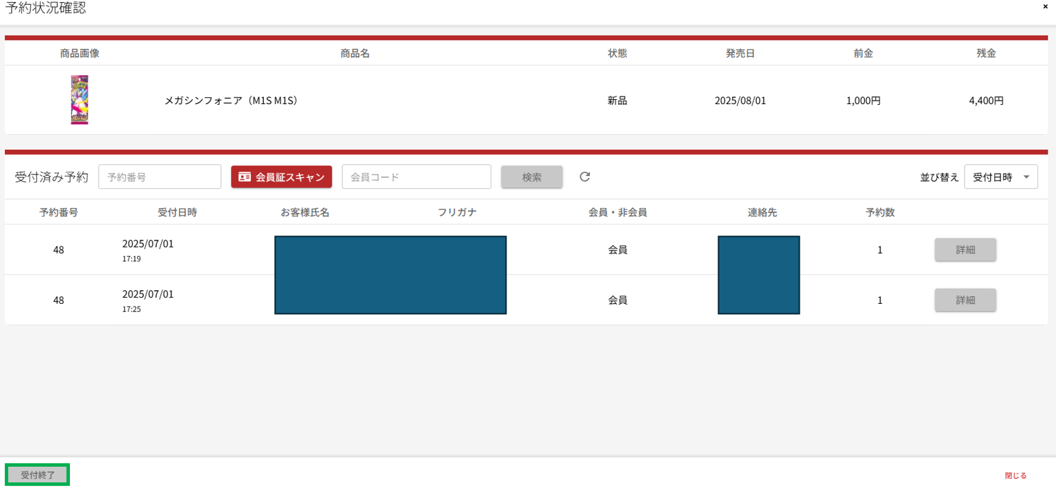Click the メガシンフォニア product thumbnail
The height and width of the screenshot is (492, 1056).
[x=79, y=100]
